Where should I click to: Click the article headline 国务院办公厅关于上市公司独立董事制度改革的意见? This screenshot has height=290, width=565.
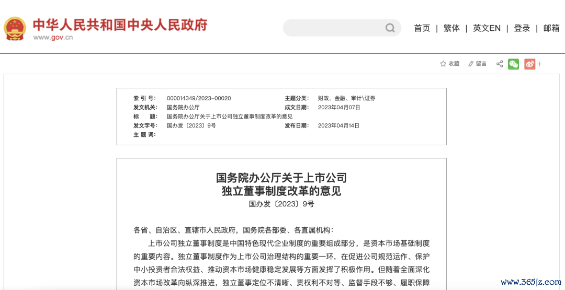click(281, 184)
